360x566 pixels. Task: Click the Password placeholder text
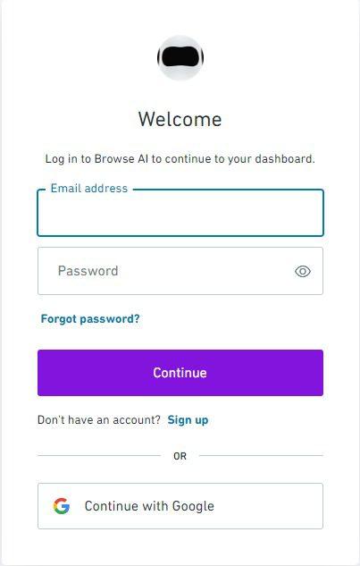pos(88,271)
